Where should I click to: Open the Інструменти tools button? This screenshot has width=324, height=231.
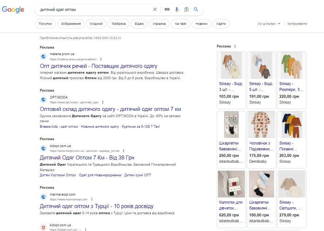pos(297,24)
